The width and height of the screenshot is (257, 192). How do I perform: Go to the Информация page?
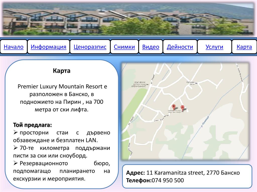click(x=48, y=47)
